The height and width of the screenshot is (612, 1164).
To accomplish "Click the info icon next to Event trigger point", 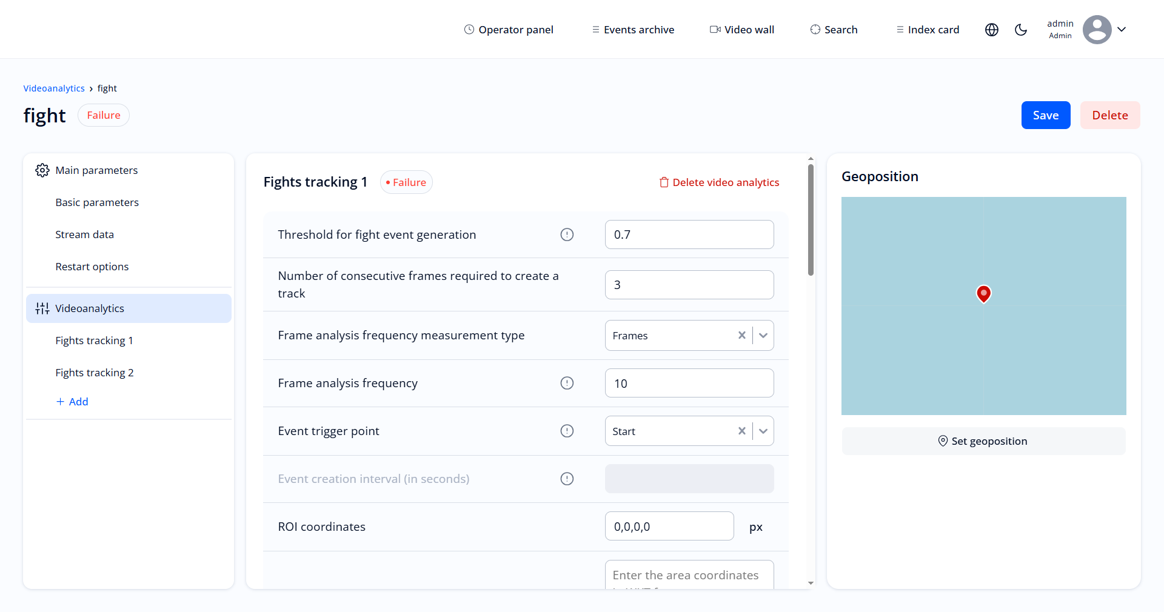I will (x=567, y=431).
